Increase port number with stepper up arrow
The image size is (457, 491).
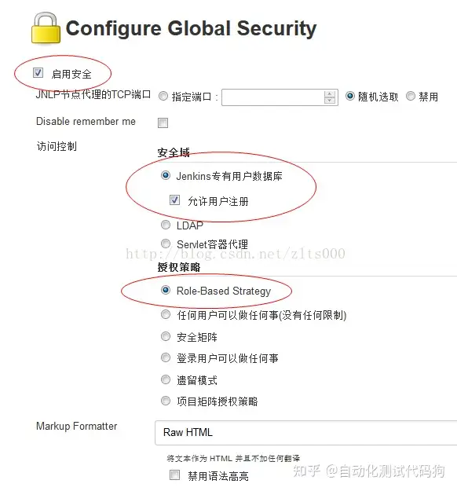[330, 94]
